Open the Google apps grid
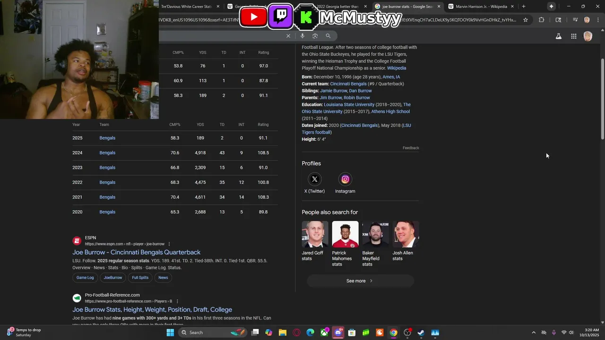Screen dimensions: 605x340 573,36
